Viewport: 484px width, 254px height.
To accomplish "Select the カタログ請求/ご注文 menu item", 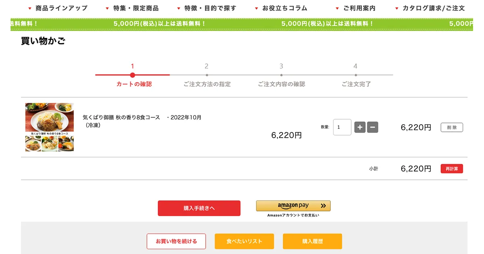I will click(x=433, y=8).
